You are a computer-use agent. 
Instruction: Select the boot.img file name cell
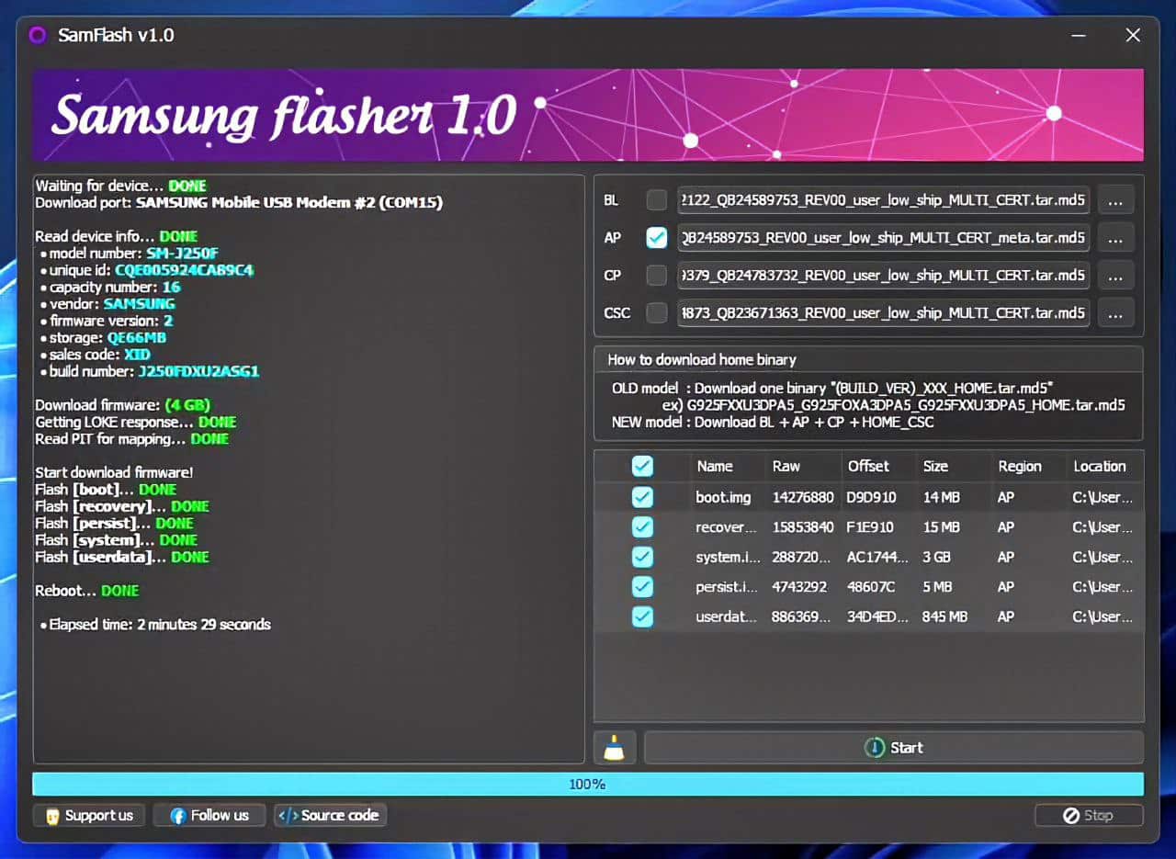coord(723,498)
